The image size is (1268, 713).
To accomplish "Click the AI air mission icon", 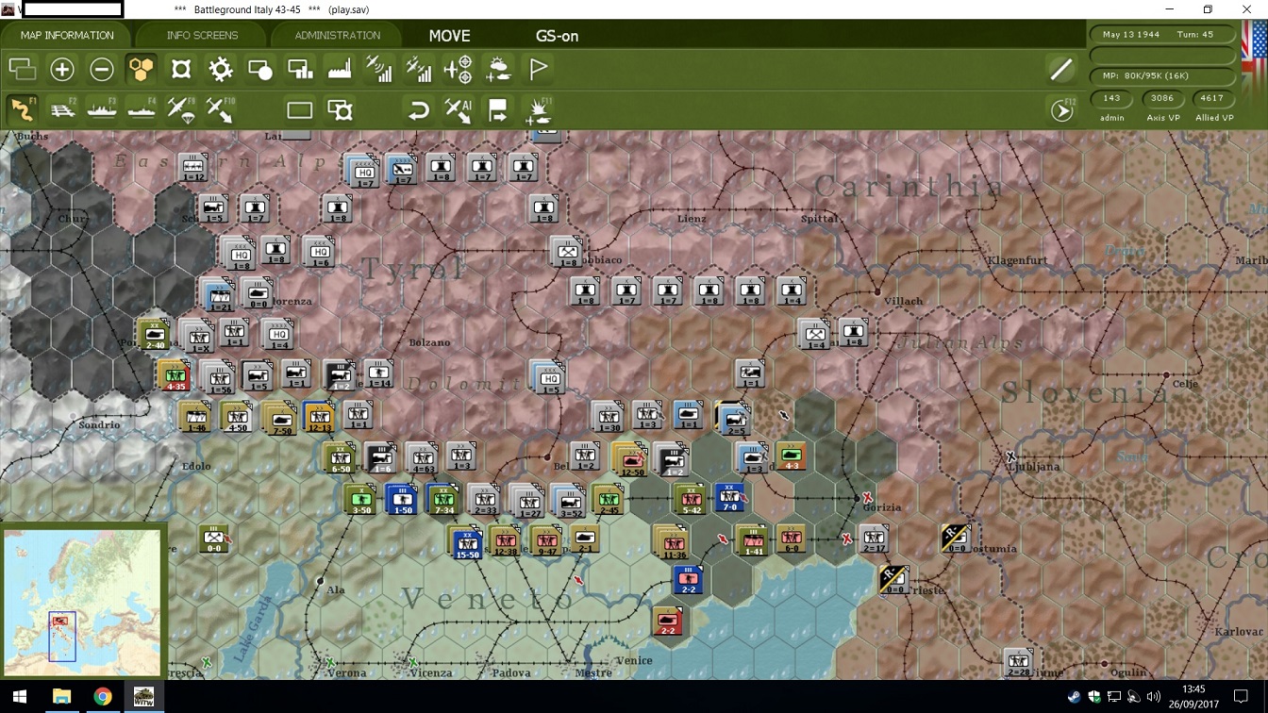I will coord(459,110).
